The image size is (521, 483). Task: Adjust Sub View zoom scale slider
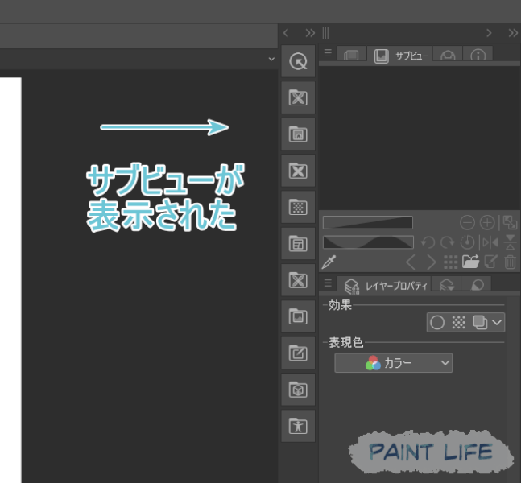click(368, 222)
